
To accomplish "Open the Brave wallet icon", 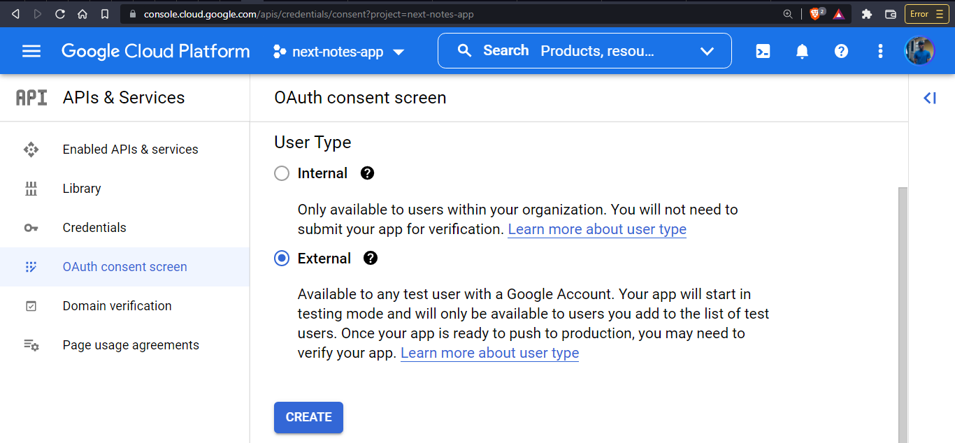I will 891,14.
